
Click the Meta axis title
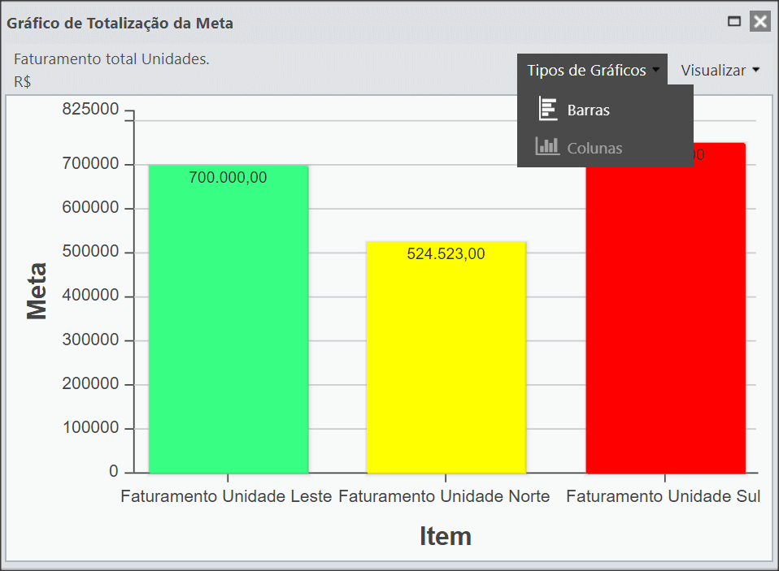[x=37, y=291]
